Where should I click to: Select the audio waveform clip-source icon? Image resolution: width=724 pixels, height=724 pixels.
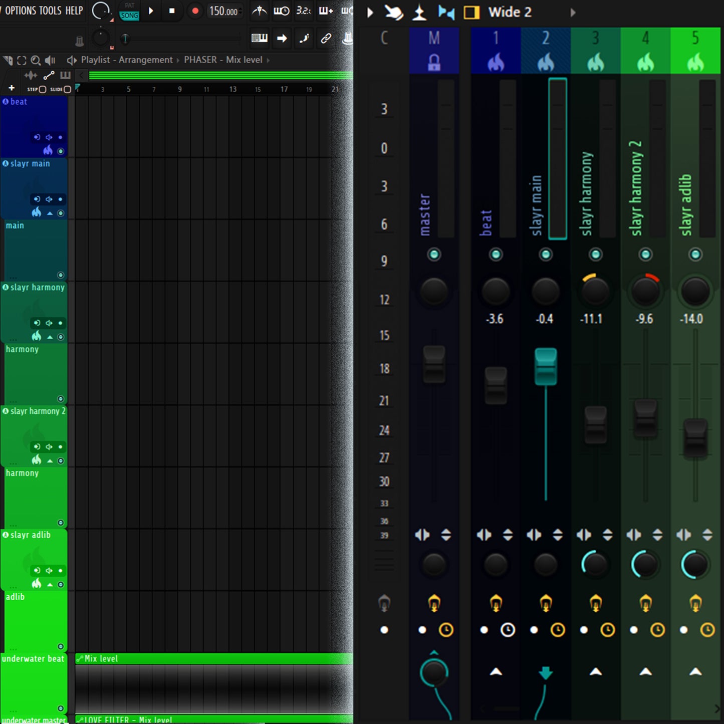coord(31,76)
